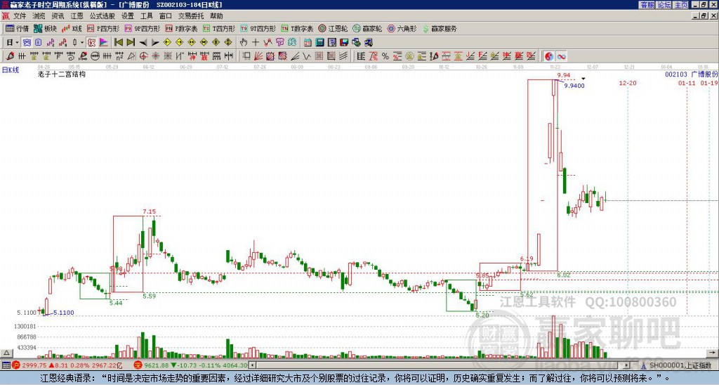Step chart left with black arrow

pyautogui.click(x=143, y=43)
